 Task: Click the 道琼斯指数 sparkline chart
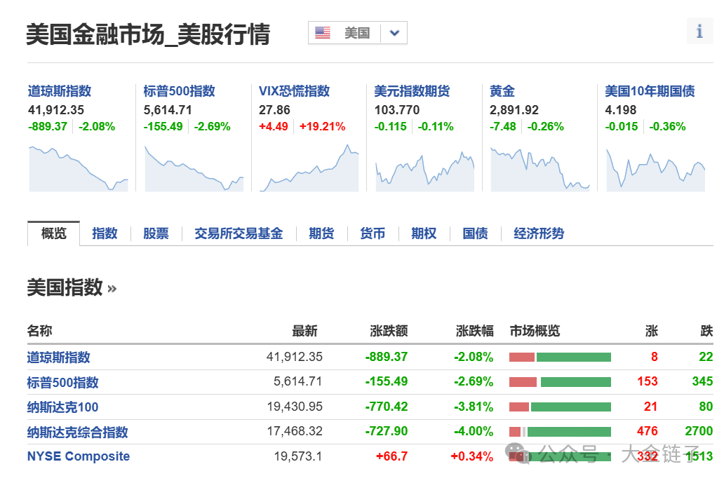tap(79, 167)
